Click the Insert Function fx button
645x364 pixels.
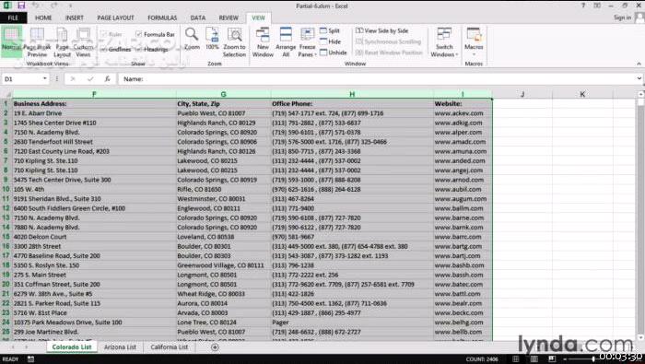[108, 79]
